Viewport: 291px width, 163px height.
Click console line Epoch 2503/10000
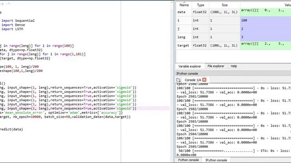click(192, 122)
